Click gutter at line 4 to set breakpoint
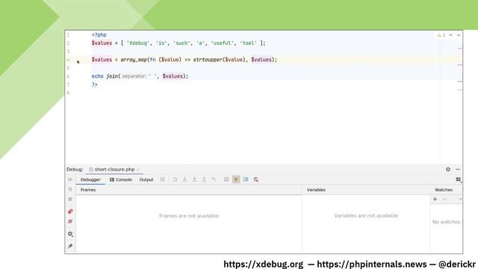 [x=78, y=60]
